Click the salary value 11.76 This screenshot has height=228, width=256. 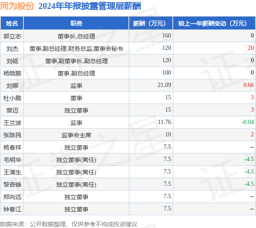[164, 122]
